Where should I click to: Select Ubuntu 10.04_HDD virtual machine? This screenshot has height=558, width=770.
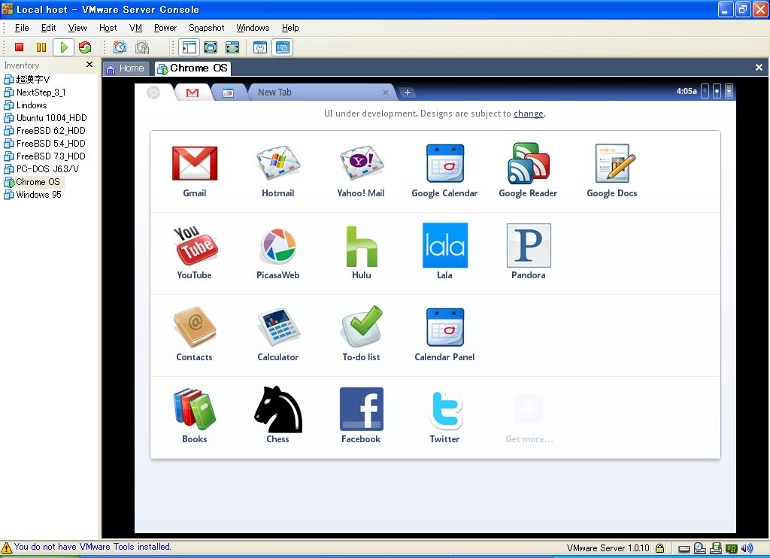45,118
